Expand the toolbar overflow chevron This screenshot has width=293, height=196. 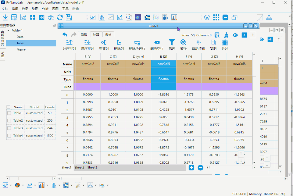pyautogui.click(x=290, y=17)
